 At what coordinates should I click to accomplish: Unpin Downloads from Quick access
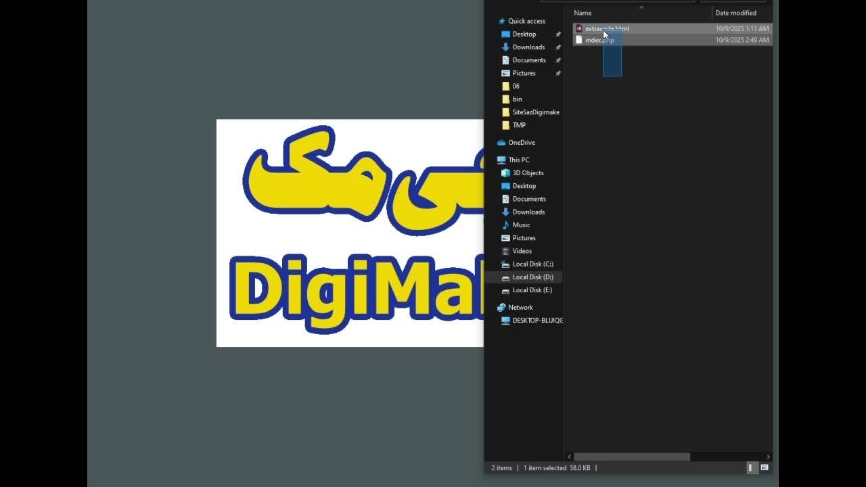pos(558,47)
